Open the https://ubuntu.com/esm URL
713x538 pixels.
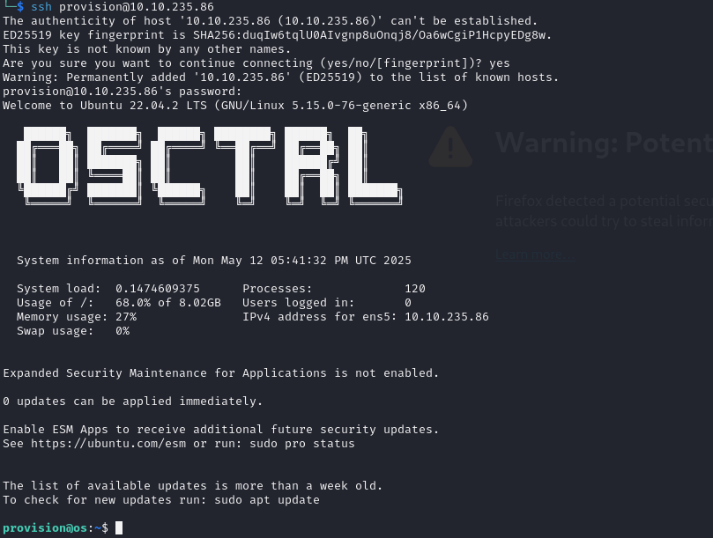click(x=108, y=444)
